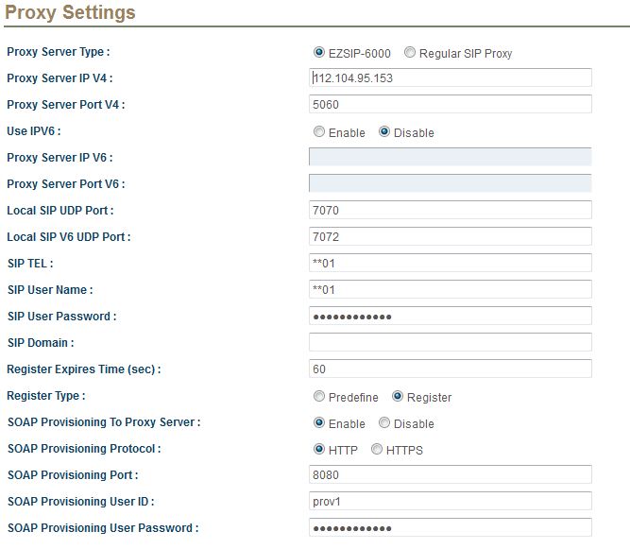
Task: Select HTTPS provisioning protocol
Action: [x=377, y=449]
